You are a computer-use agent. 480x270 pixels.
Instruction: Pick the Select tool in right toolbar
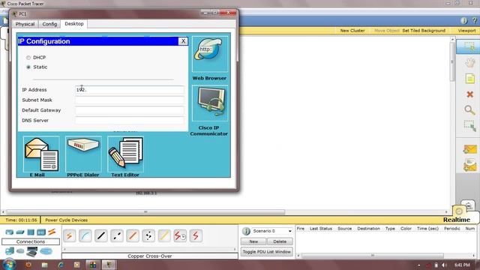point(469,46)
